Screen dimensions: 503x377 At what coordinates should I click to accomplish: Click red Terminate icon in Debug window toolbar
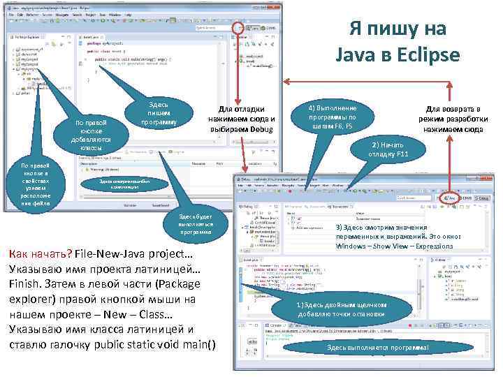click(290, 191)
